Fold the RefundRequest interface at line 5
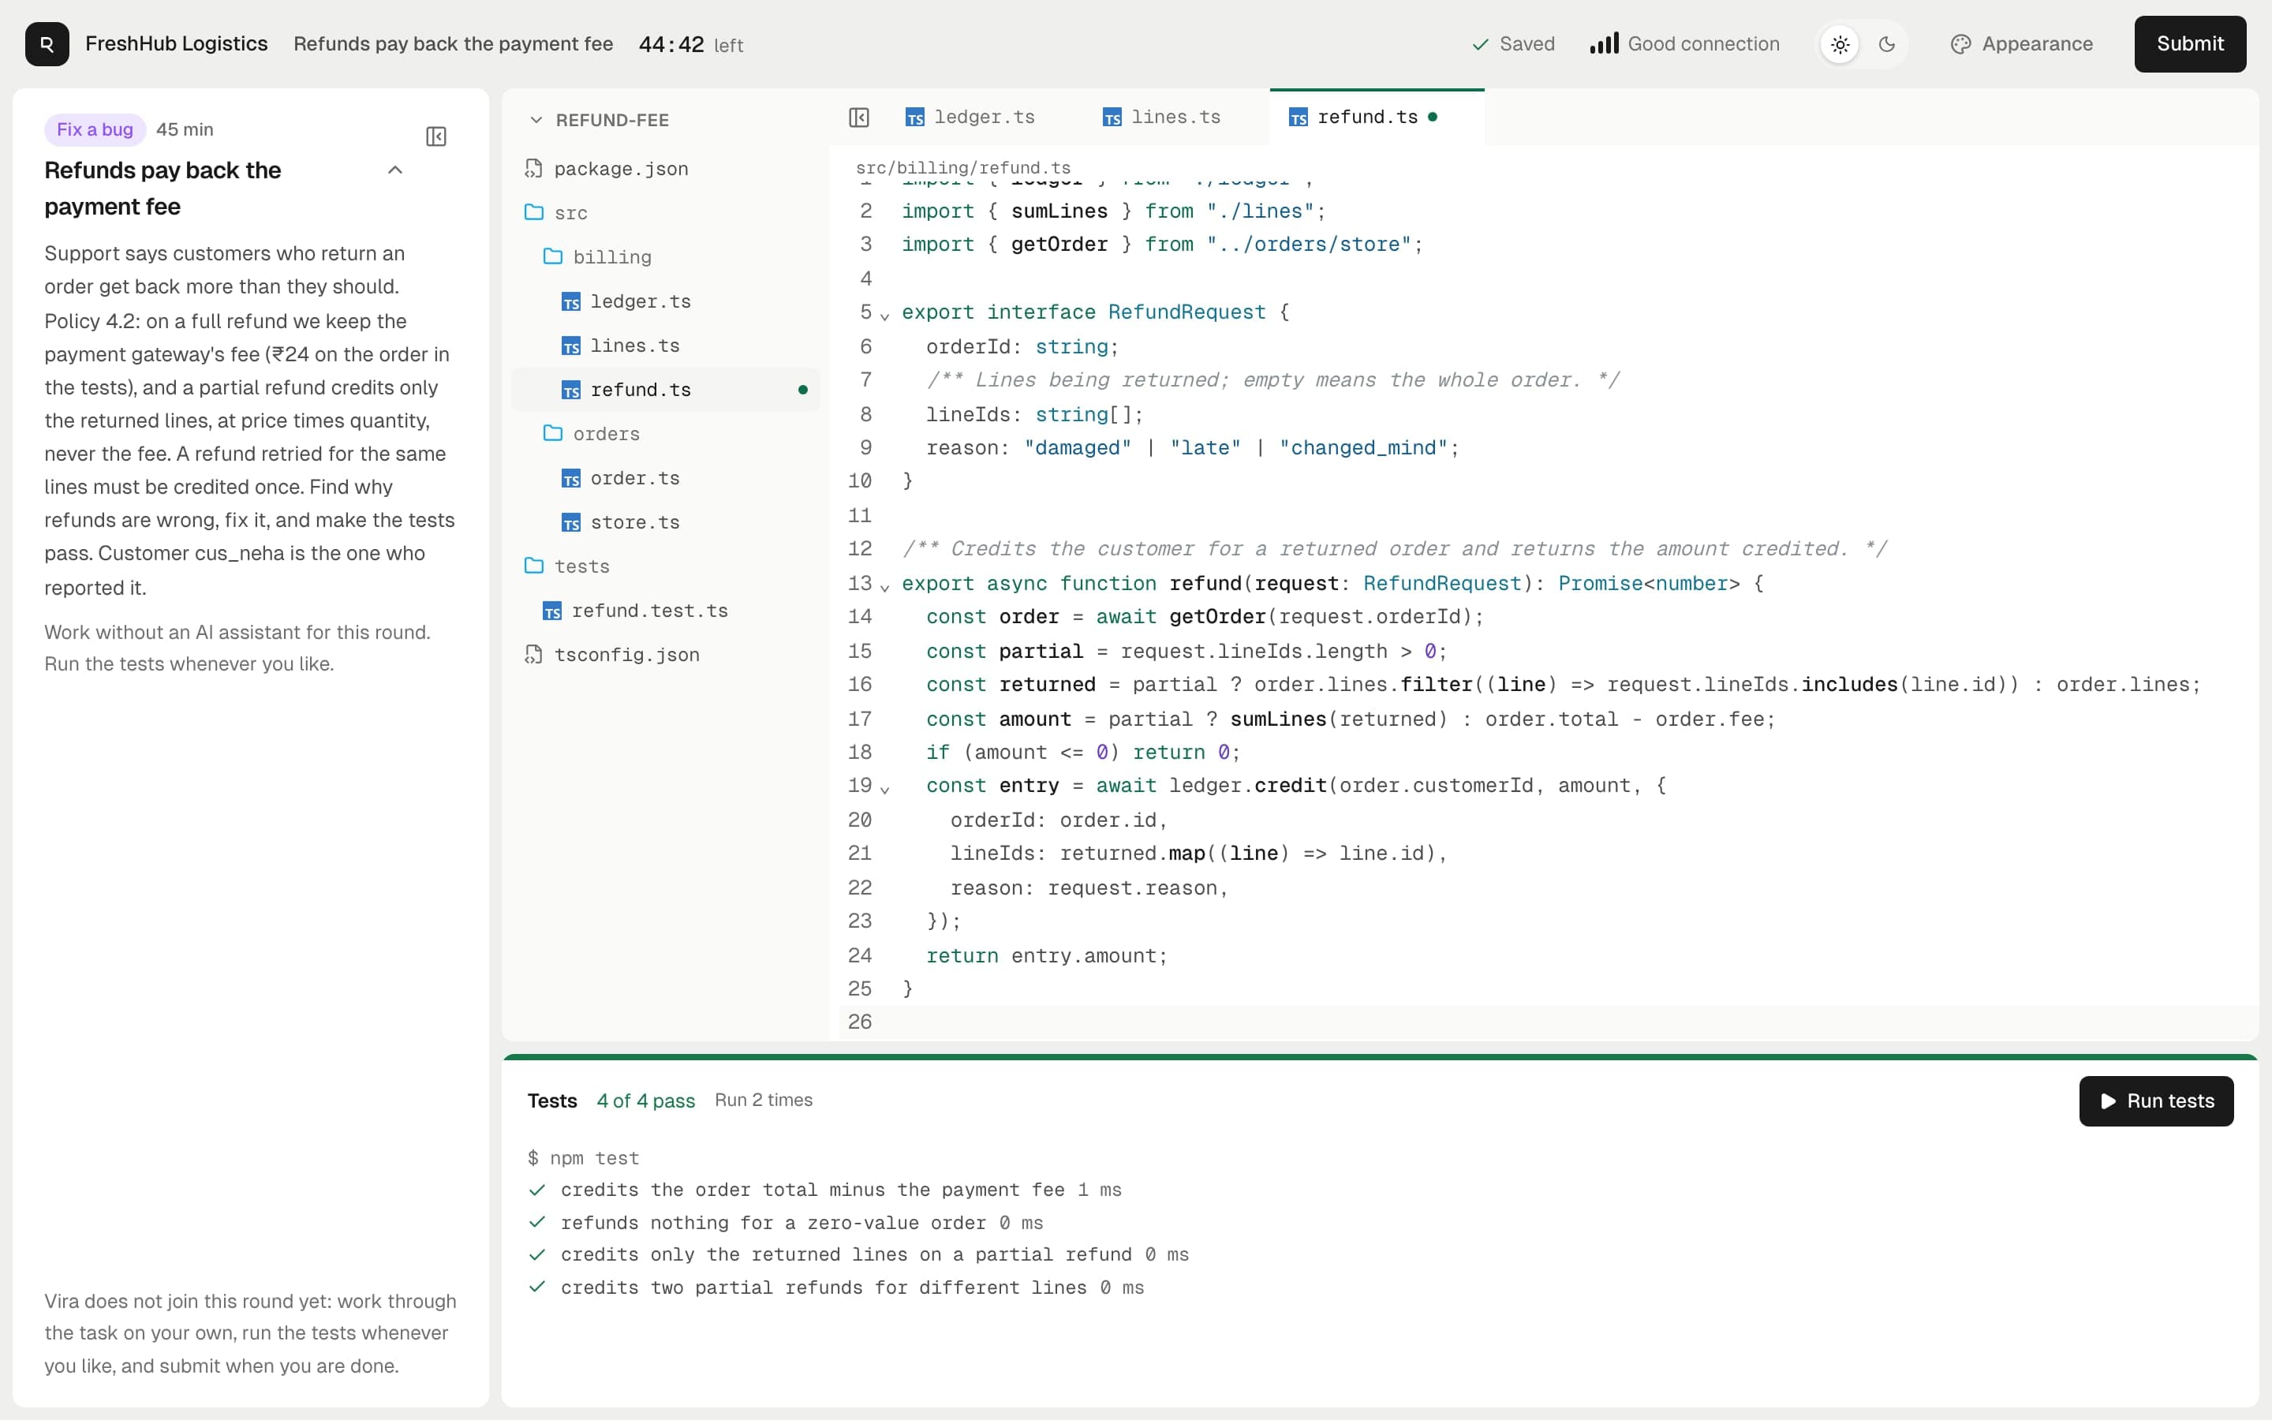The height and width of the screenshot is (1420, 2272). tap(884, 316)
